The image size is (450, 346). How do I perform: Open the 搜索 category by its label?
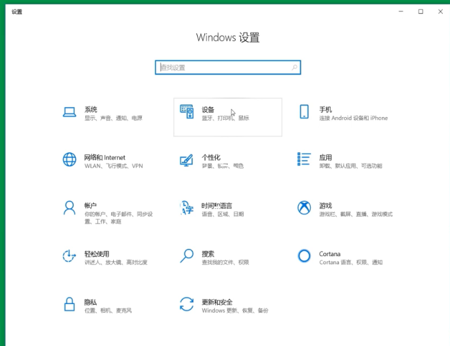point(208,254)
